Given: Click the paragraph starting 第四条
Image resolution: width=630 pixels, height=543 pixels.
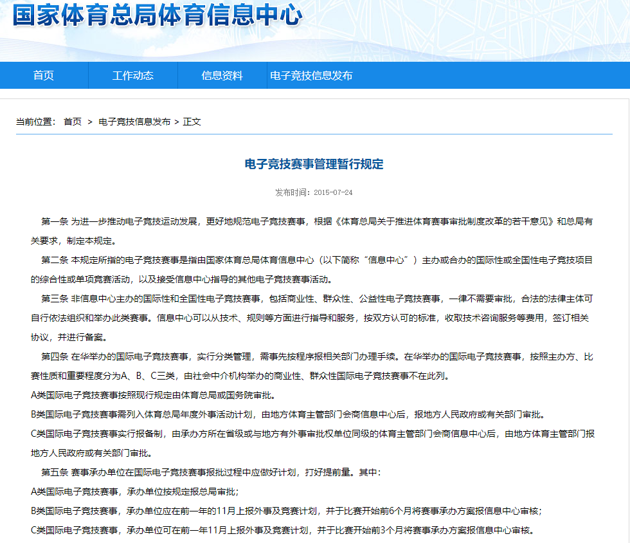Looking at the screenshot, I should (312, 367).
